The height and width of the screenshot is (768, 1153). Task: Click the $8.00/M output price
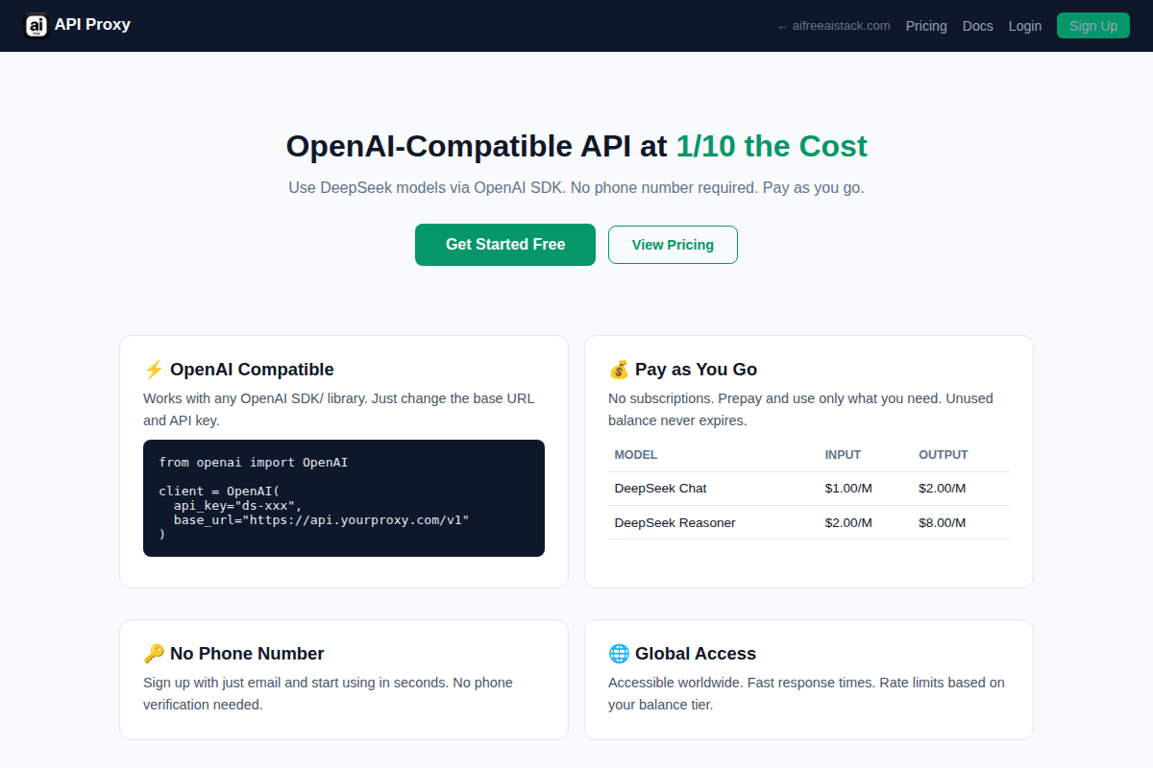[943, 523]
